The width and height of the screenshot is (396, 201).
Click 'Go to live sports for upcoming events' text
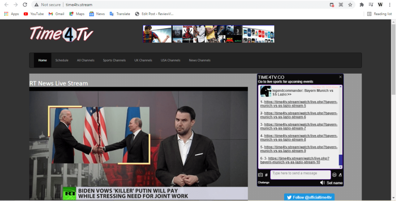tap(285, 81)
